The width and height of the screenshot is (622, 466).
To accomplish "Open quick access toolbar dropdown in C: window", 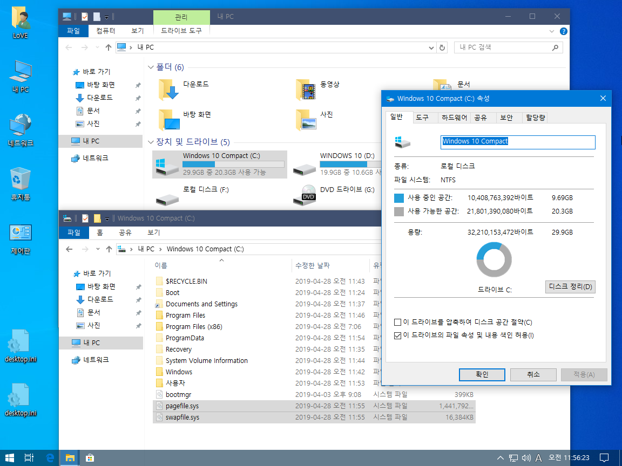I will pos(107,219).
